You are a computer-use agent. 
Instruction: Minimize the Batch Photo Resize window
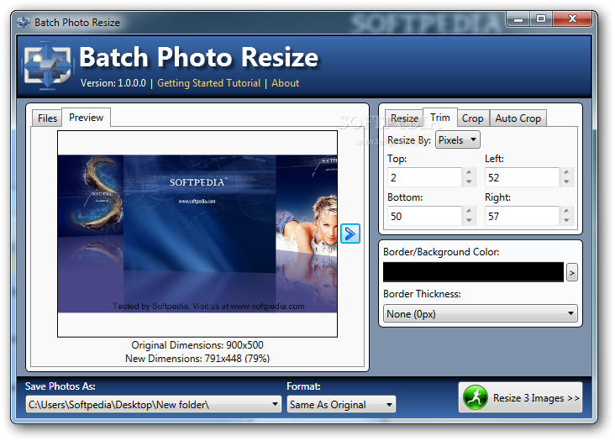click(x=518, y=18)
